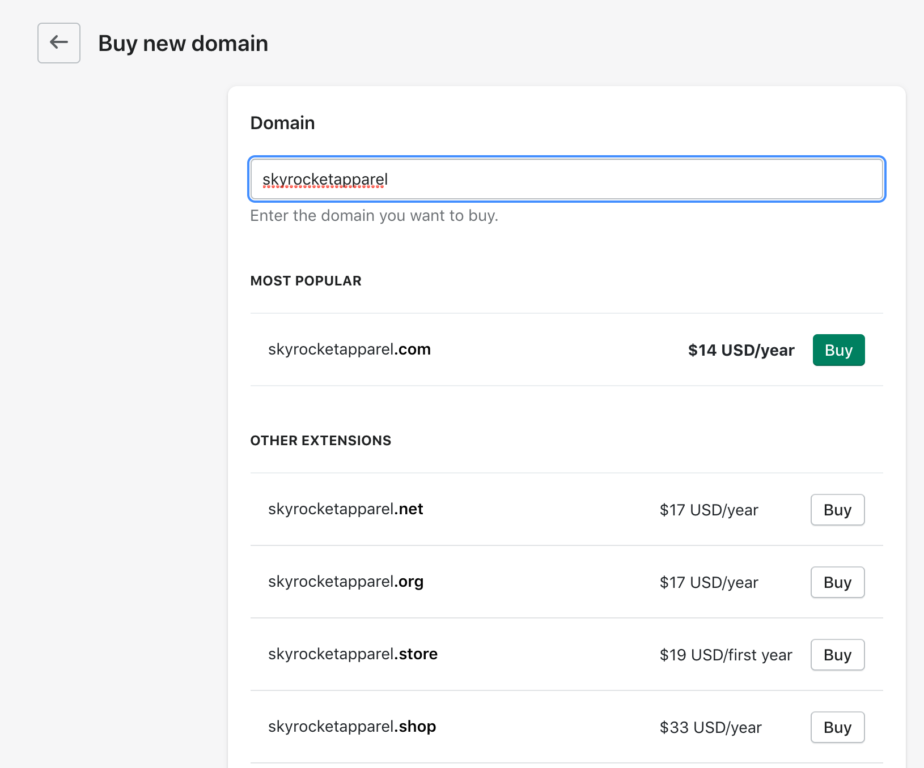Select the skyrocketapparel.store listing row
Viewport: 924px width, 768px height.
[353, 654]
